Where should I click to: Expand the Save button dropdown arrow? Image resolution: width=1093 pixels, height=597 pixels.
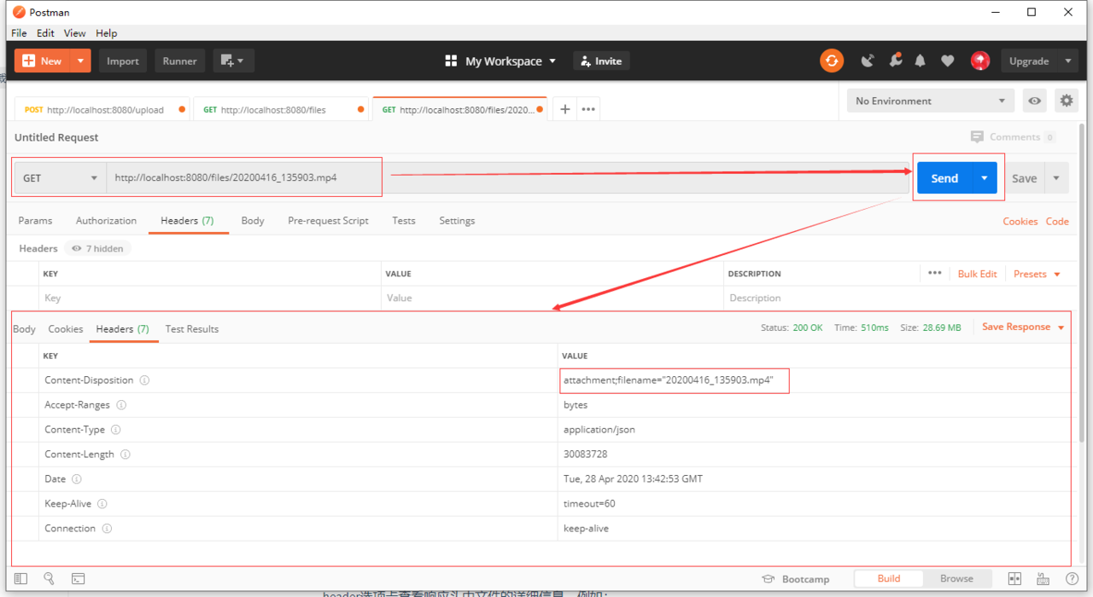(1056, 178)
